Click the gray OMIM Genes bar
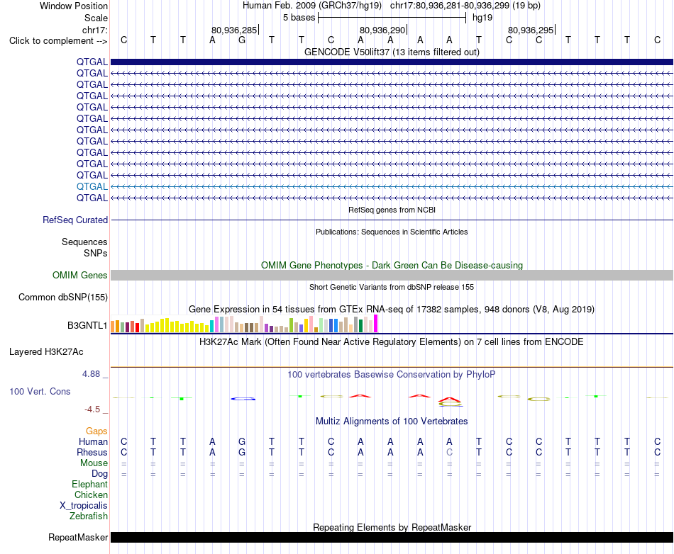This screenshot has height=554, width=674. [392, 275]
